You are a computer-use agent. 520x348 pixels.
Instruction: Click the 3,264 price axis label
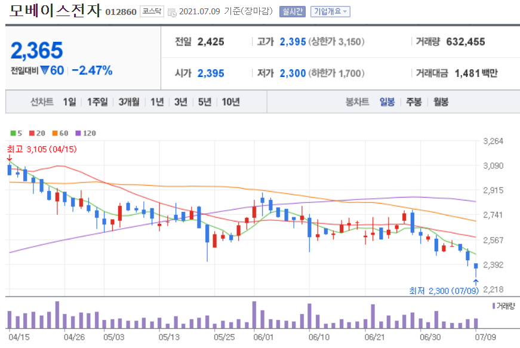tap(493, 141)
